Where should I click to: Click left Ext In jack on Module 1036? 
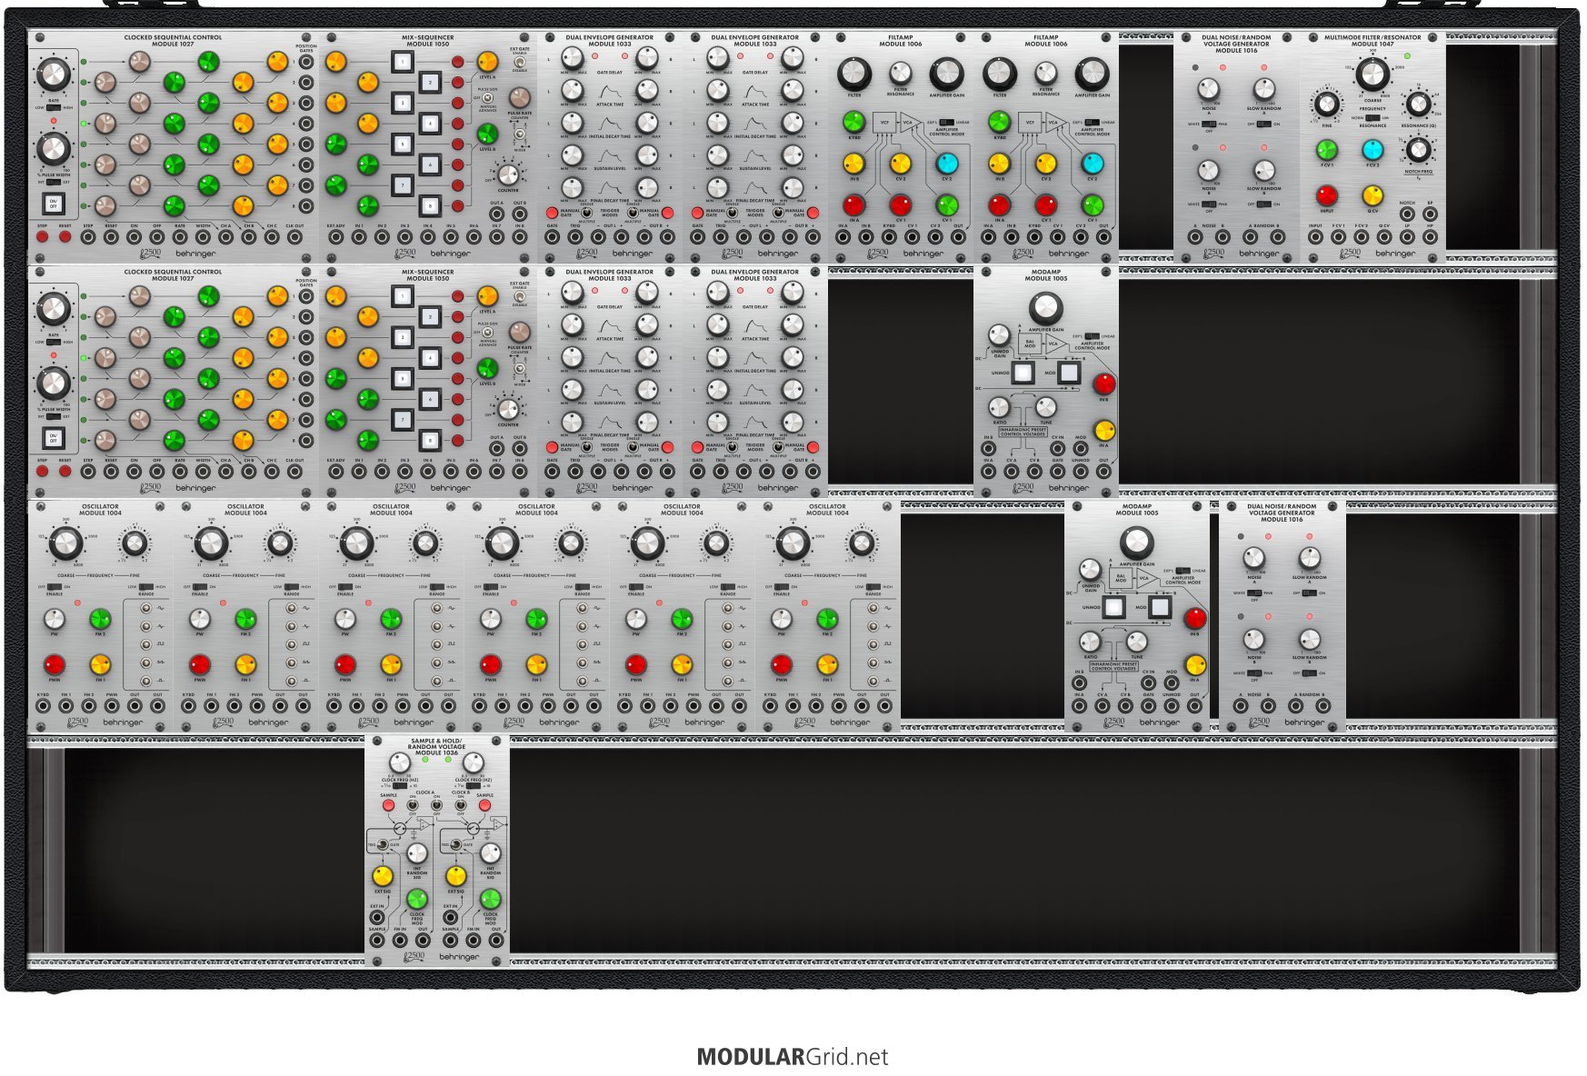tap(376, 918)
